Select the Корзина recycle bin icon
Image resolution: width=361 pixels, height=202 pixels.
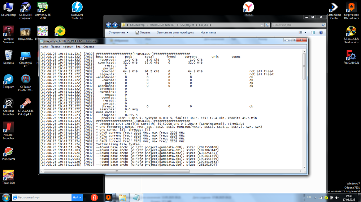pyautogui.click(x=9, y=57)
